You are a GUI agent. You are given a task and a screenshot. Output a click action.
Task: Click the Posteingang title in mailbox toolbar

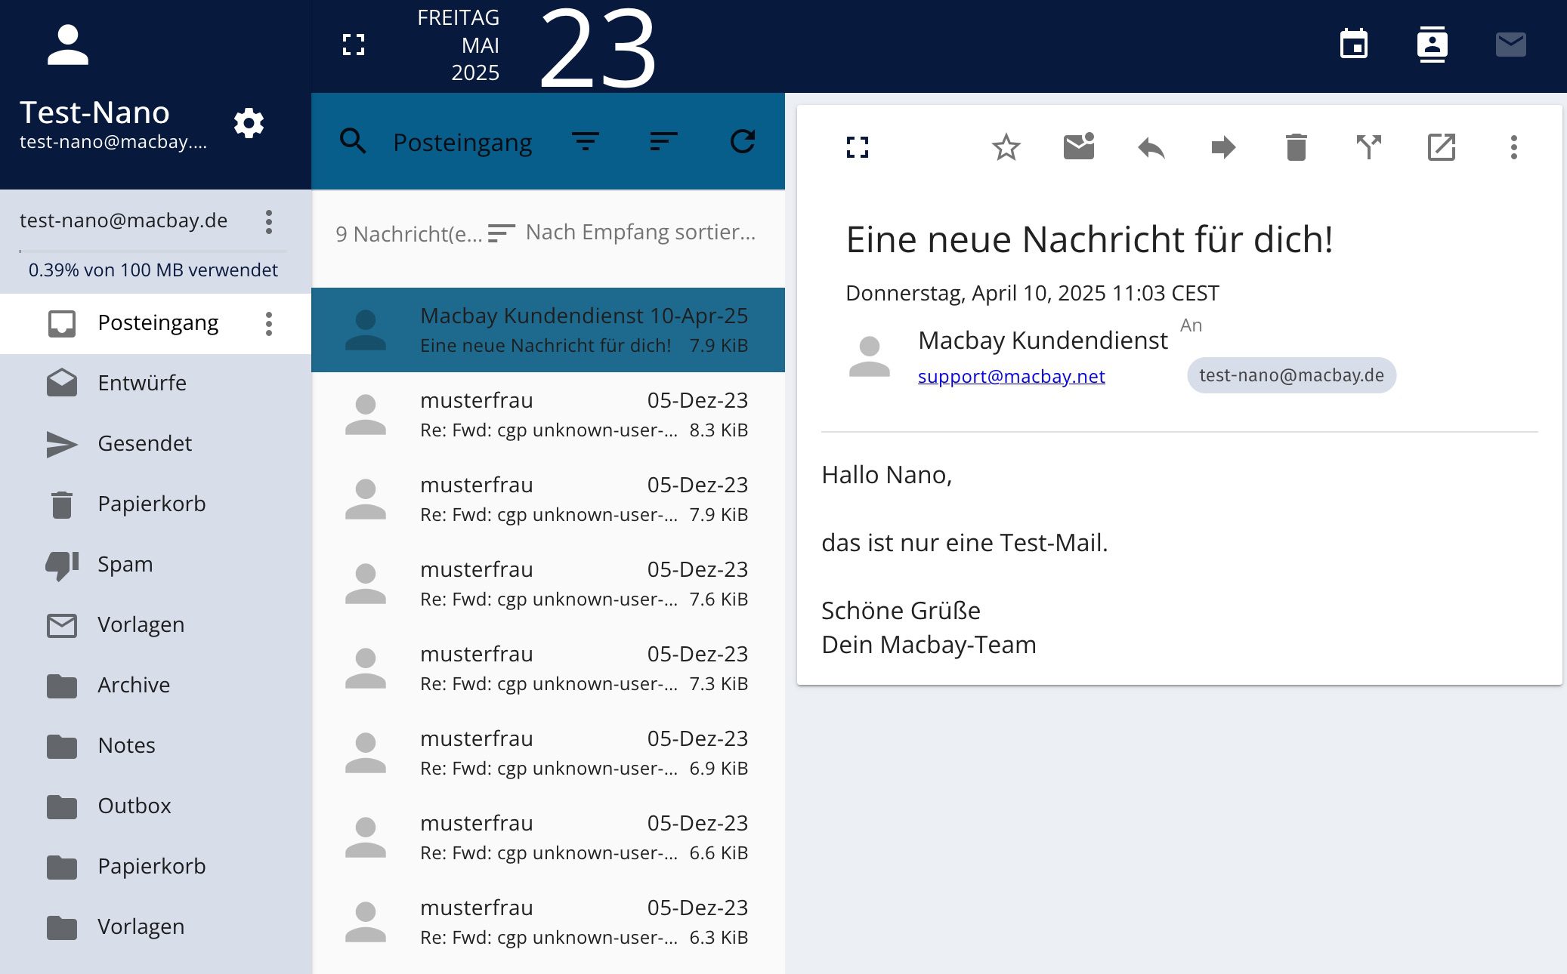click(462, 142)
